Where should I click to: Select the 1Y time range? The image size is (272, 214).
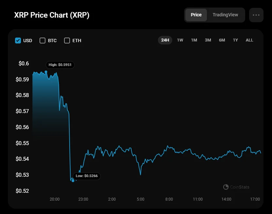(235, 40)
